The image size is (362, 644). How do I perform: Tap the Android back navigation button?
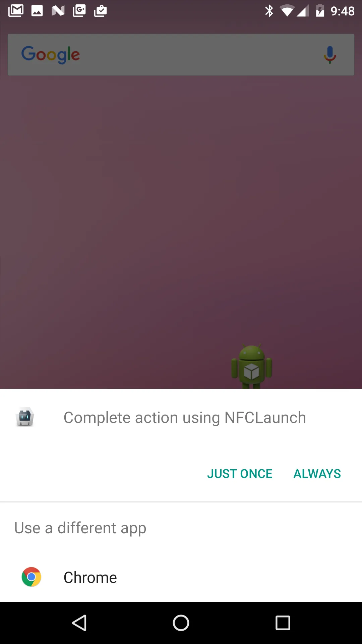(79, 623)
